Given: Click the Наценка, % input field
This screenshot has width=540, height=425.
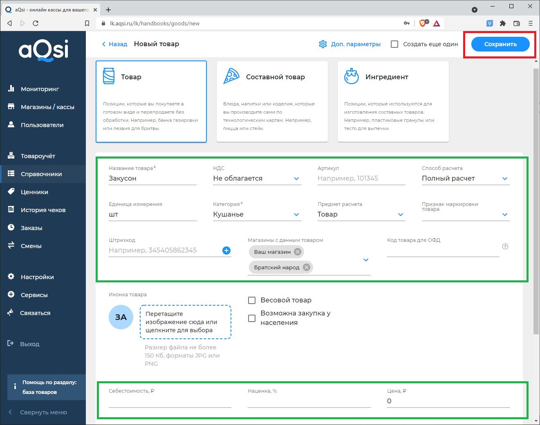Looking at the screenshot, I should (x=309, y=401).
